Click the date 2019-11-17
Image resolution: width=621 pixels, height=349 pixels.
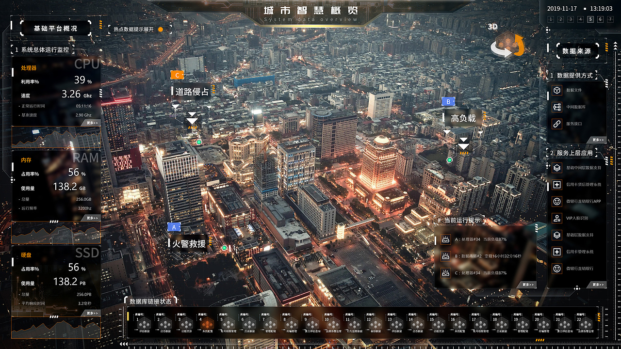pos(562,9)
